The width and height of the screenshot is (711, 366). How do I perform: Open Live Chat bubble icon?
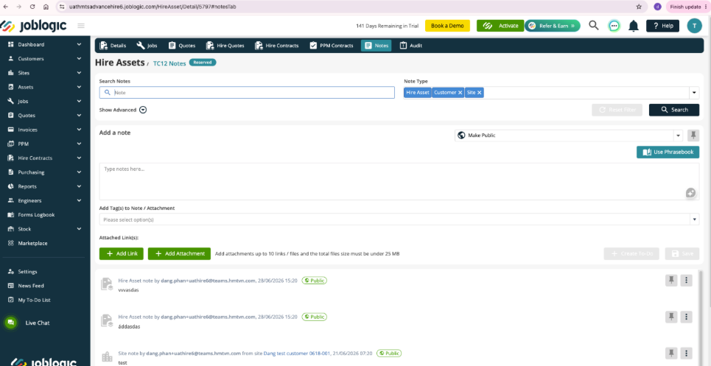(10, 323)
